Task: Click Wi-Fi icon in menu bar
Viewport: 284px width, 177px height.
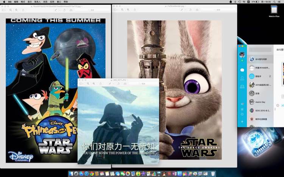Action: click(x=244, y=2)
